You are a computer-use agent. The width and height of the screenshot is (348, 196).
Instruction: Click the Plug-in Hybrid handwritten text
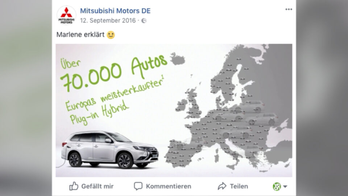tap(99, 113)
